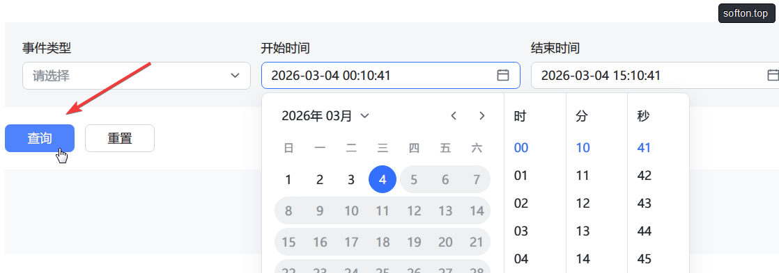The image size is (779, 273).
Task: Click the 结束时间 calendar icon
Action: coord(773,75)
